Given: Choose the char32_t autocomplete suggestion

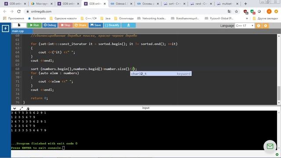Looking at the screenshot, I should click(x=161, y=74).
